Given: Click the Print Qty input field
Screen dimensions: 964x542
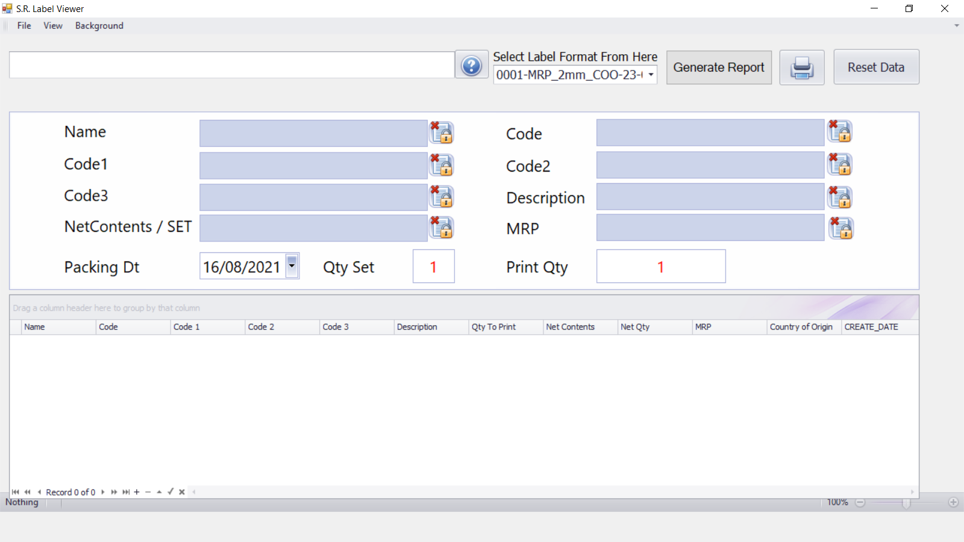Looking at the screenshot, I should (660, 267).
